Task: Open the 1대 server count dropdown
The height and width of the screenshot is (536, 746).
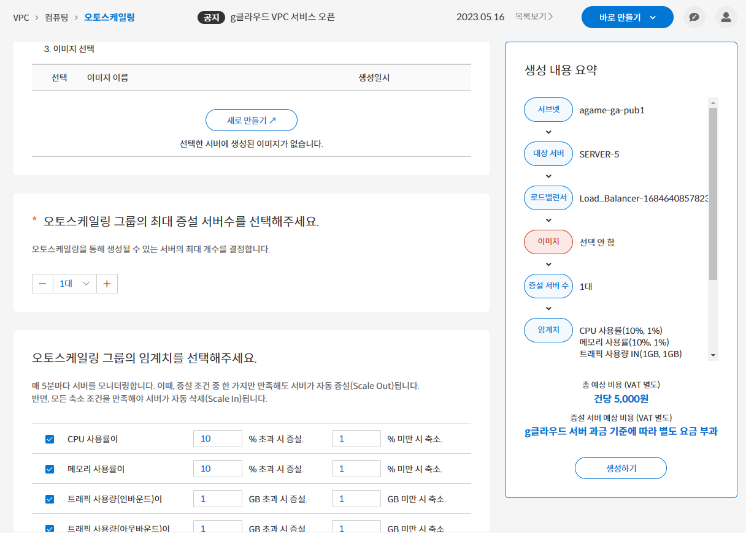Action: [74, 284]
